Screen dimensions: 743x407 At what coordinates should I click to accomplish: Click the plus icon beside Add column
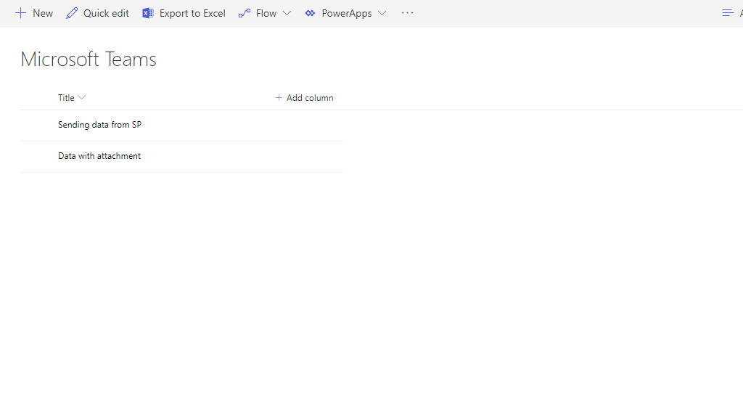279,97
